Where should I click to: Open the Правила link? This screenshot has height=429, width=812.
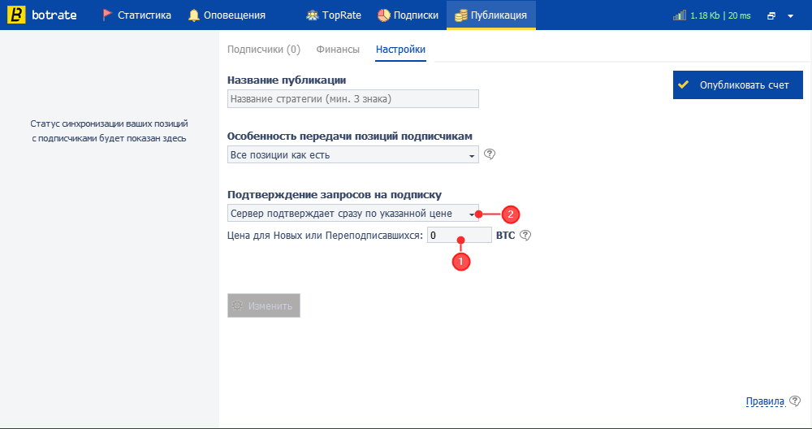tap(765, 401)
